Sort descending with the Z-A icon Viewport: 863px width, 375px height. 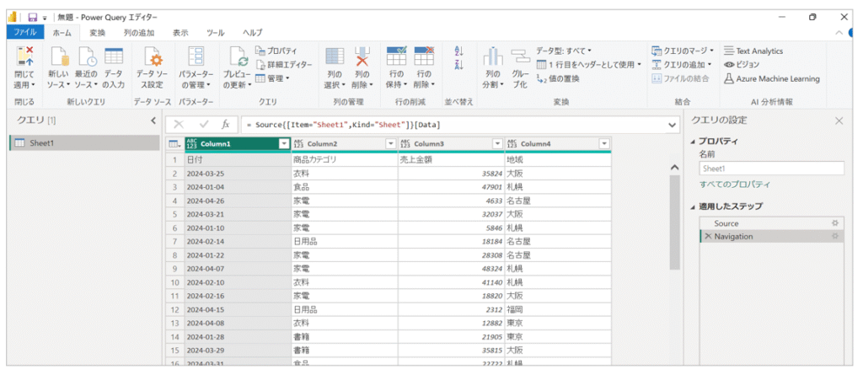pyautogui.click(x=459, y=66)
